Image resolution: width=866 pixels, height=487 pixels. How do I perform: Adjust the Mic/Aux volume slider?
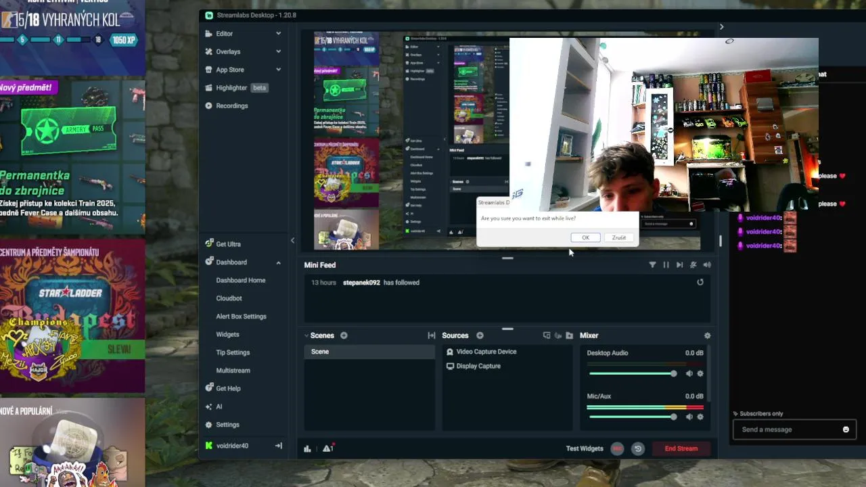coord(633,417)
